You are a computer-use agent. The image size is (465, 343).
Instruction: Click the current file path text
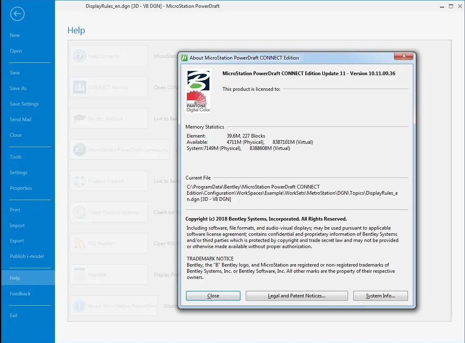click(x=292, y=193)
